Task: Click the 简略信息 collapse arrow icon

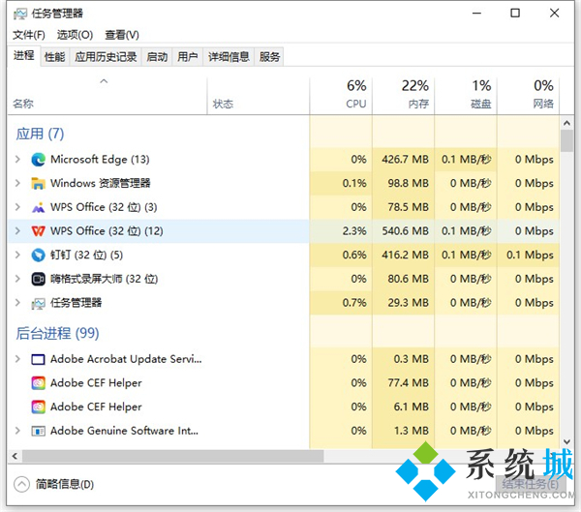Action: coord(21,484)
